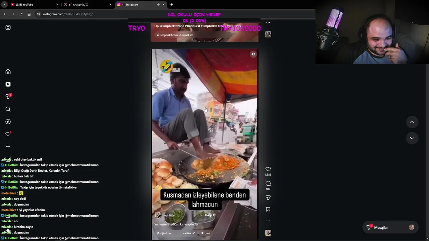
Task: Click the browser forward arrow
Action: (13, 14)
